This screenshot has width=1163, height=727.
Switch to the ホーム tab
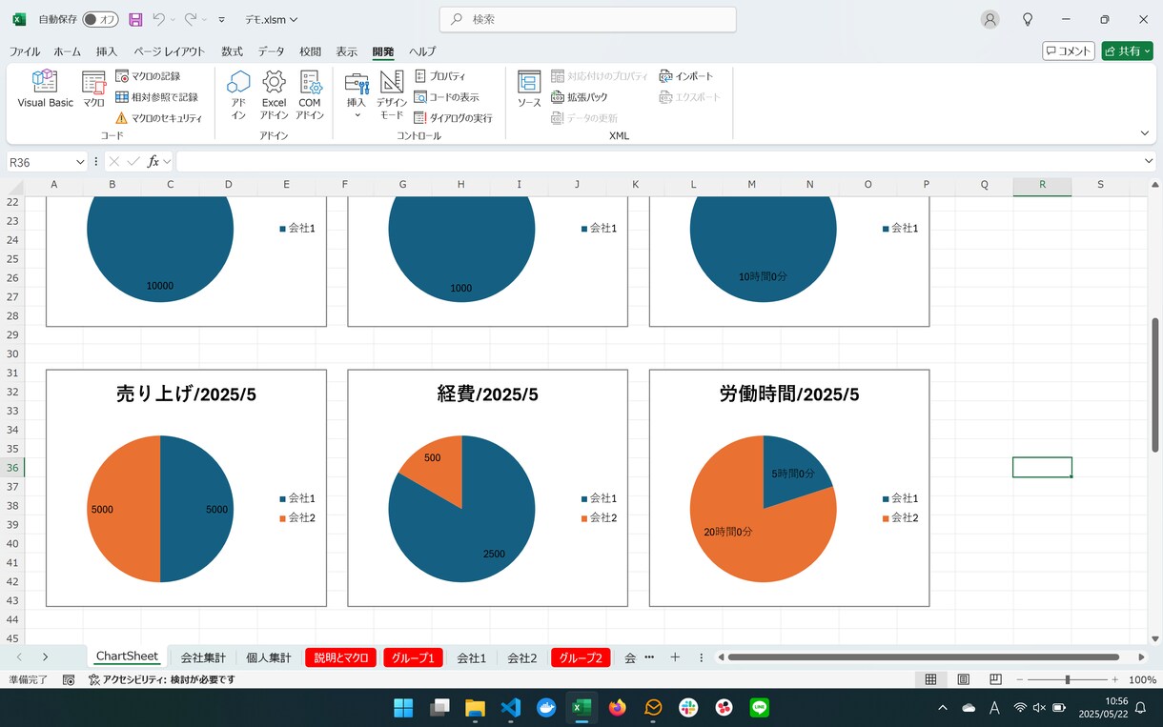68,51
